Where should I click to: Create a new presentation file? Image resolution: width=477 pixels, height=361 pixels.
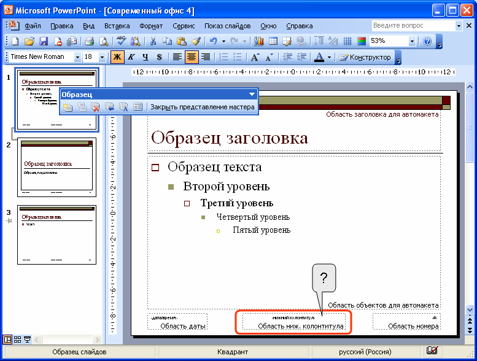tap(15, 41)
